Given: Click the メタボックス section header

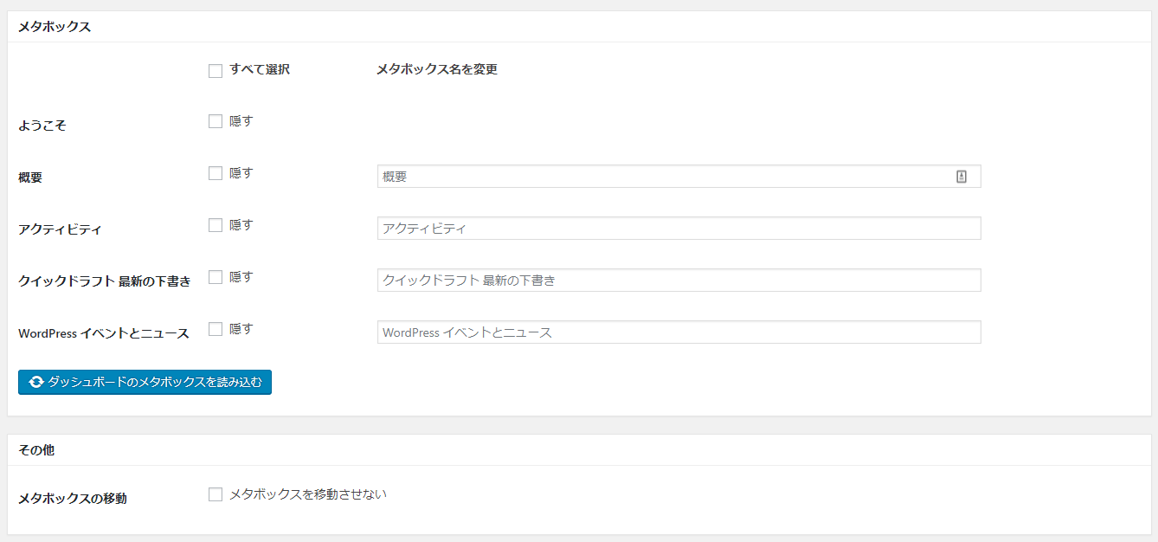Looking at the screenshot, I should coord(55,27).
